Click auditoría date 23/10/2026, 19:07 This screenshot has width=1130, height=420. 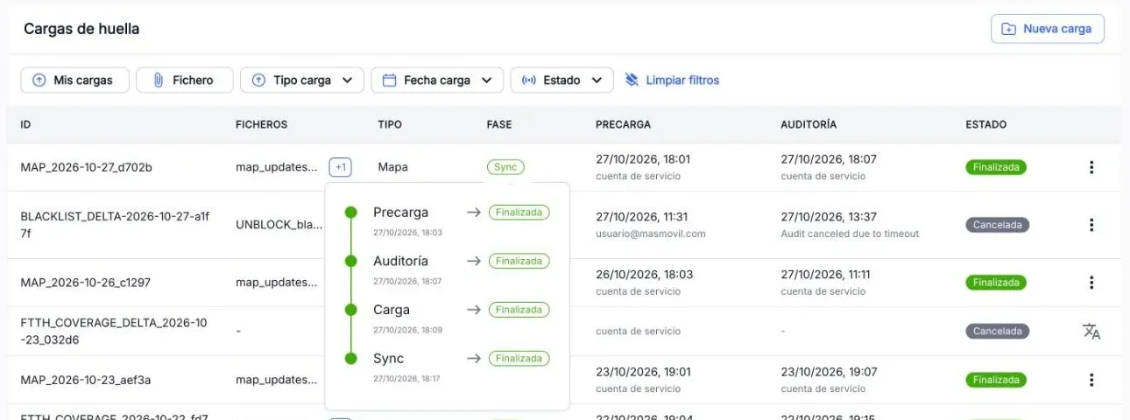tap(829, 371)
